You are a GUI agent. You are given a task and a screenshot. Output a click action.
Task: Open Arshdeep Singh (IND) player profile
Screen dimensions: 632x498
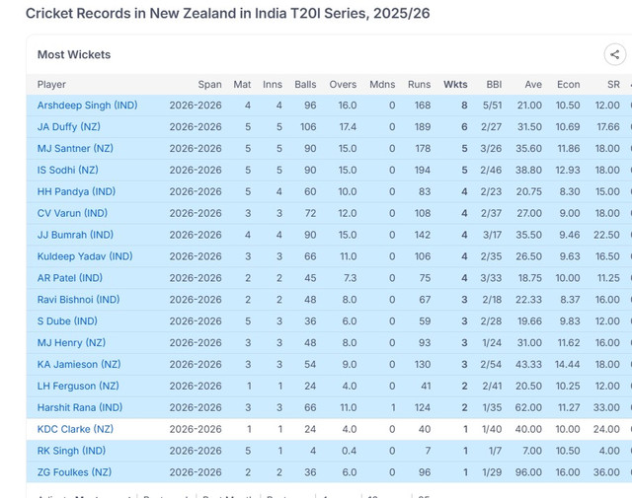pyautogui.click(x=88, y=106)
